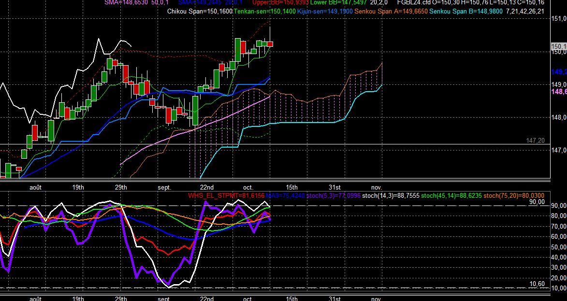
Task: Click the sept. date on price chart axis
Action: 164,187
